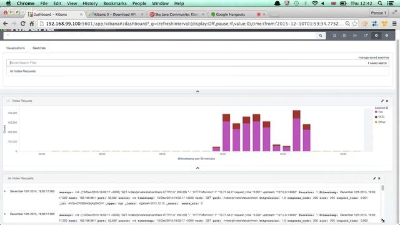Image resolution: width=400 pixels, height=225 pixels.
Task: Click the Kibana query bar input
Action: 160,36
